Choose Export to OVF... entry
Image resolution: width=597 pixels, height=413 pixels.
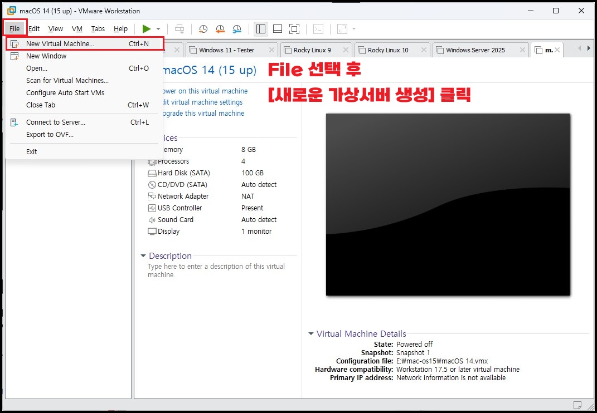click(x=85, y=135)
